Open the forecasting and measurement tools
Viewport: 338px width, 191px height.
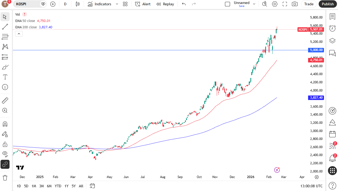click(x=5, y=57)
